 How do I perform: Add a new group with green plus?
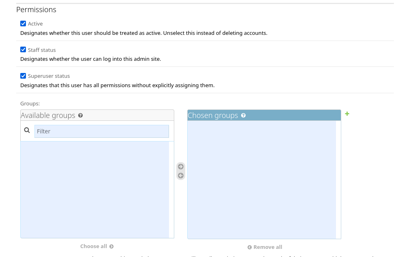tap(347, 114)
